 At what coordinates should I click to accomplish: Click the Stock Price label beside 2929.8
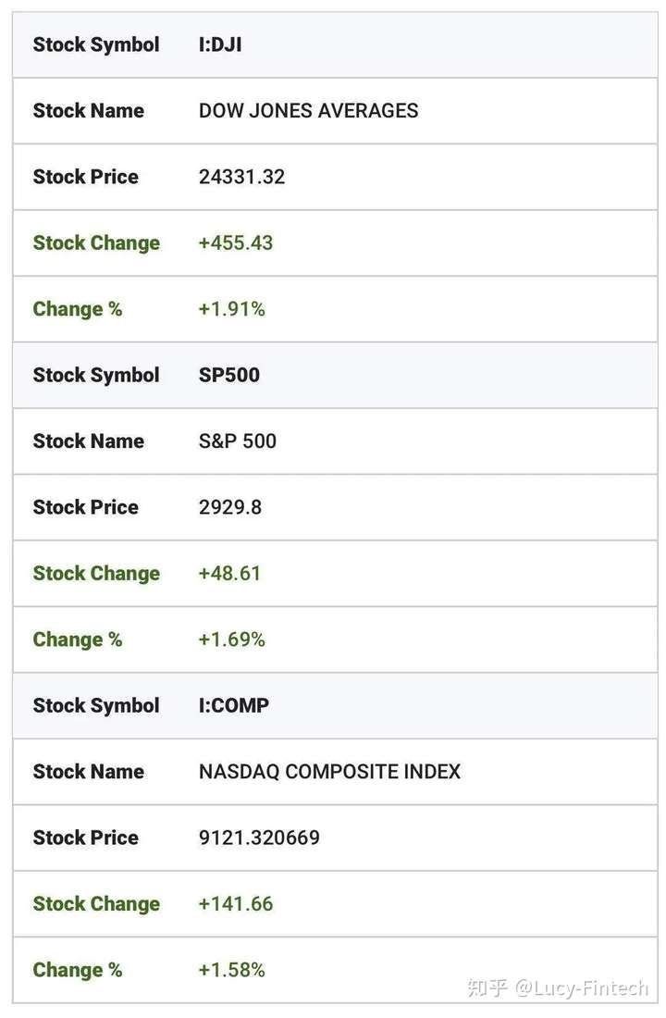pyautogui.click(x=86, y=507)
